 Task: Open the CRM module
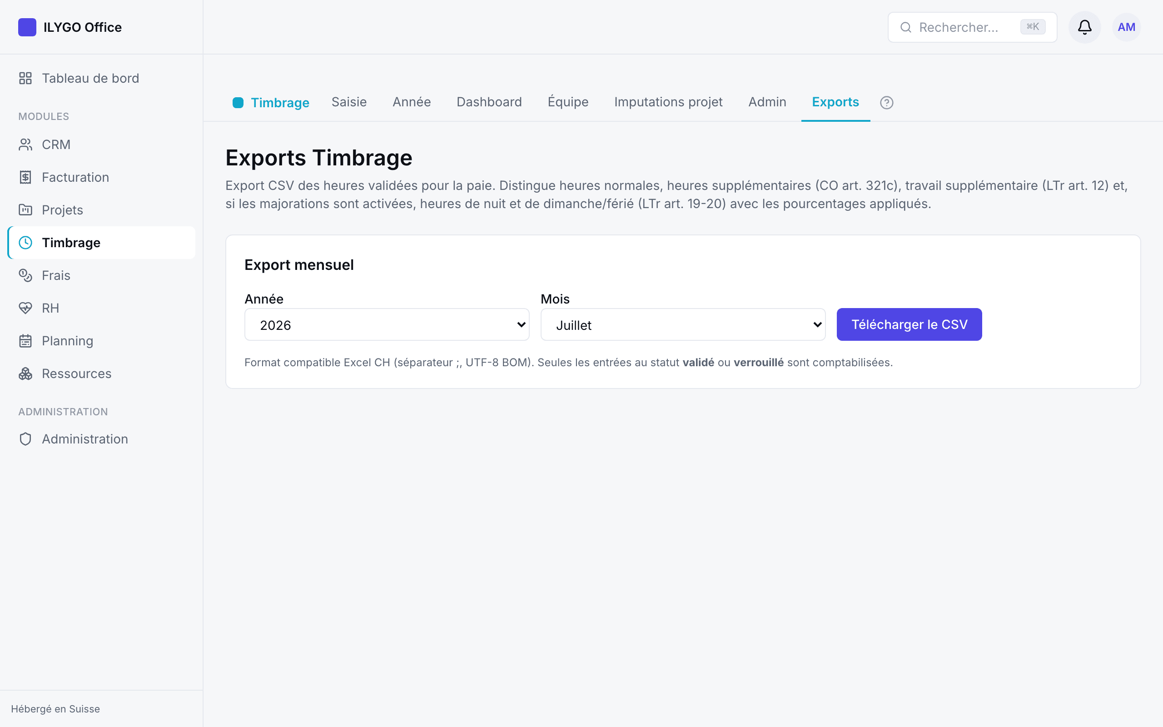coord(101,144)
